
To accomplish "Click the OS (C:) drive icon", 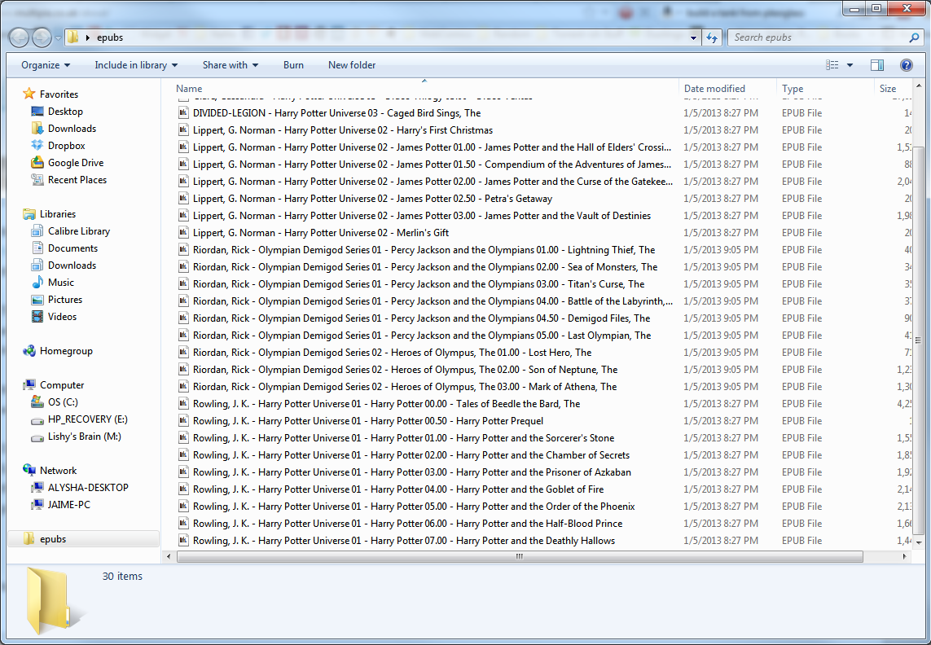I will tap(37, 402).
